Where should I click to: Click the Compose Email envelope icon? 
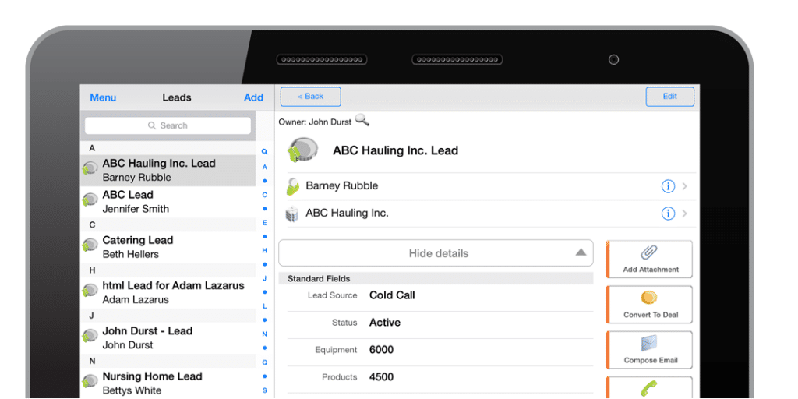650,343
